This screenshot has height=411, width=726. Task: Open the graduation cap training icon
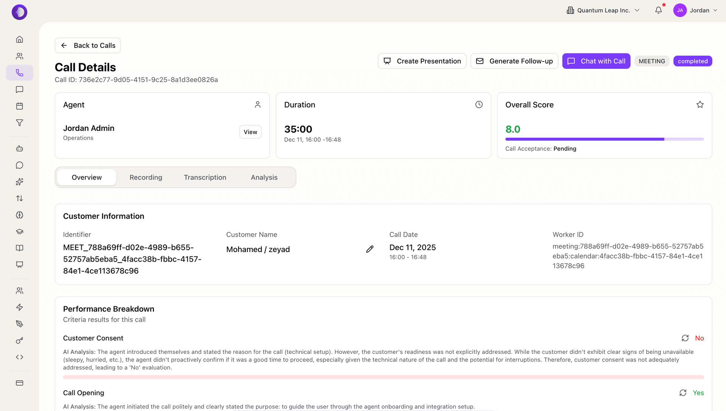click(19, 231)
